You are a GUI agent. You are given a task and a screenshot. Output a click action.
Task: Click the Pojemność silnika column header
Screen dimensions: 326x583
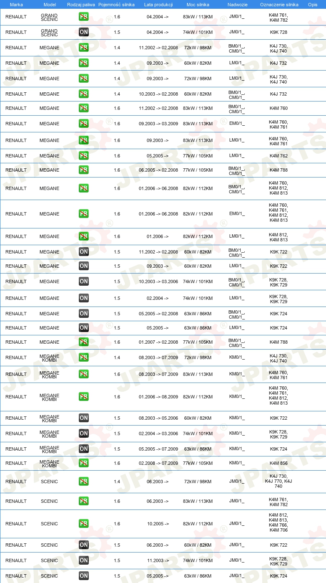pos(117,5)
